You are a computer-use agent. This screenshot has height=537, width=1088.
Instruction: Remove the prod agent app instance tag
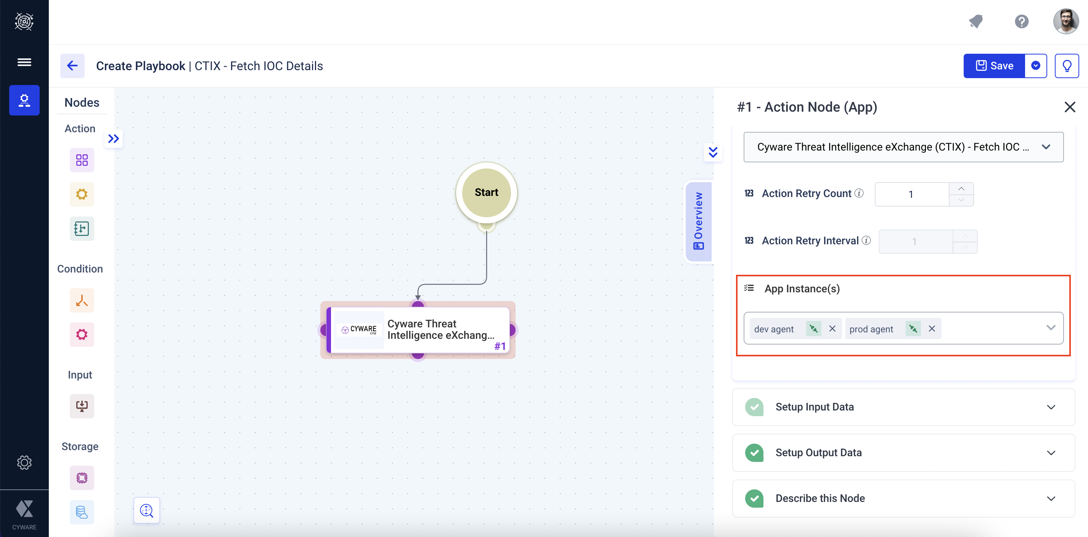click(932, 328)
